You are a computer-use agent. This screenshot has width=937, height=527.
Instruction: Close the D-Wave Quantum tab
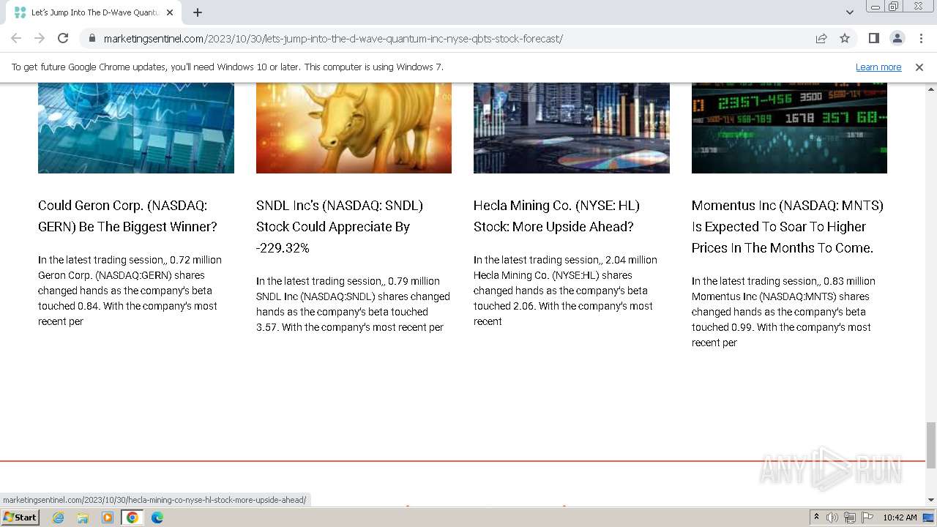(x=170, y=12)
